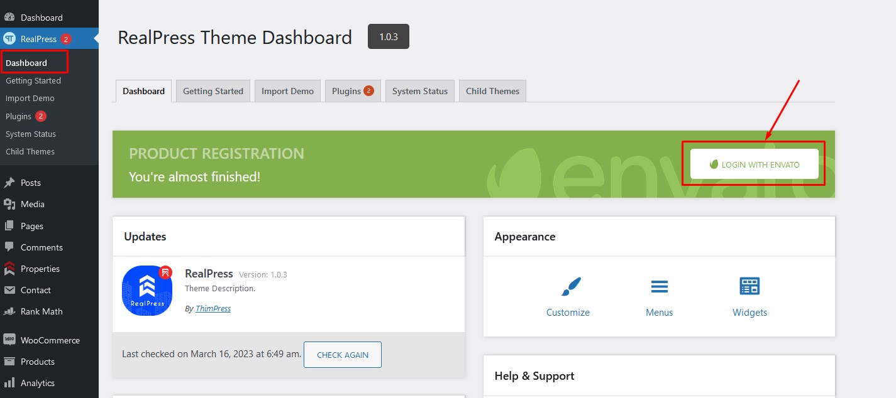Click the red badge next to sidebar Plugins

(41, 116)
